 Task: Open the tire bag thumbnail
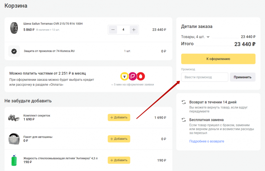click(14, 139)
